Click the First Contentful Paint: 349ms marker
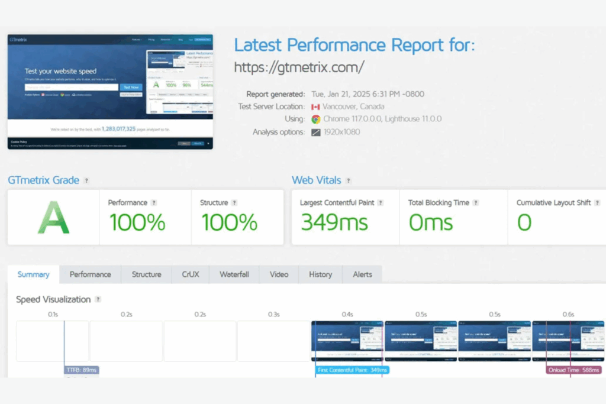 click(x=352, y=370)
